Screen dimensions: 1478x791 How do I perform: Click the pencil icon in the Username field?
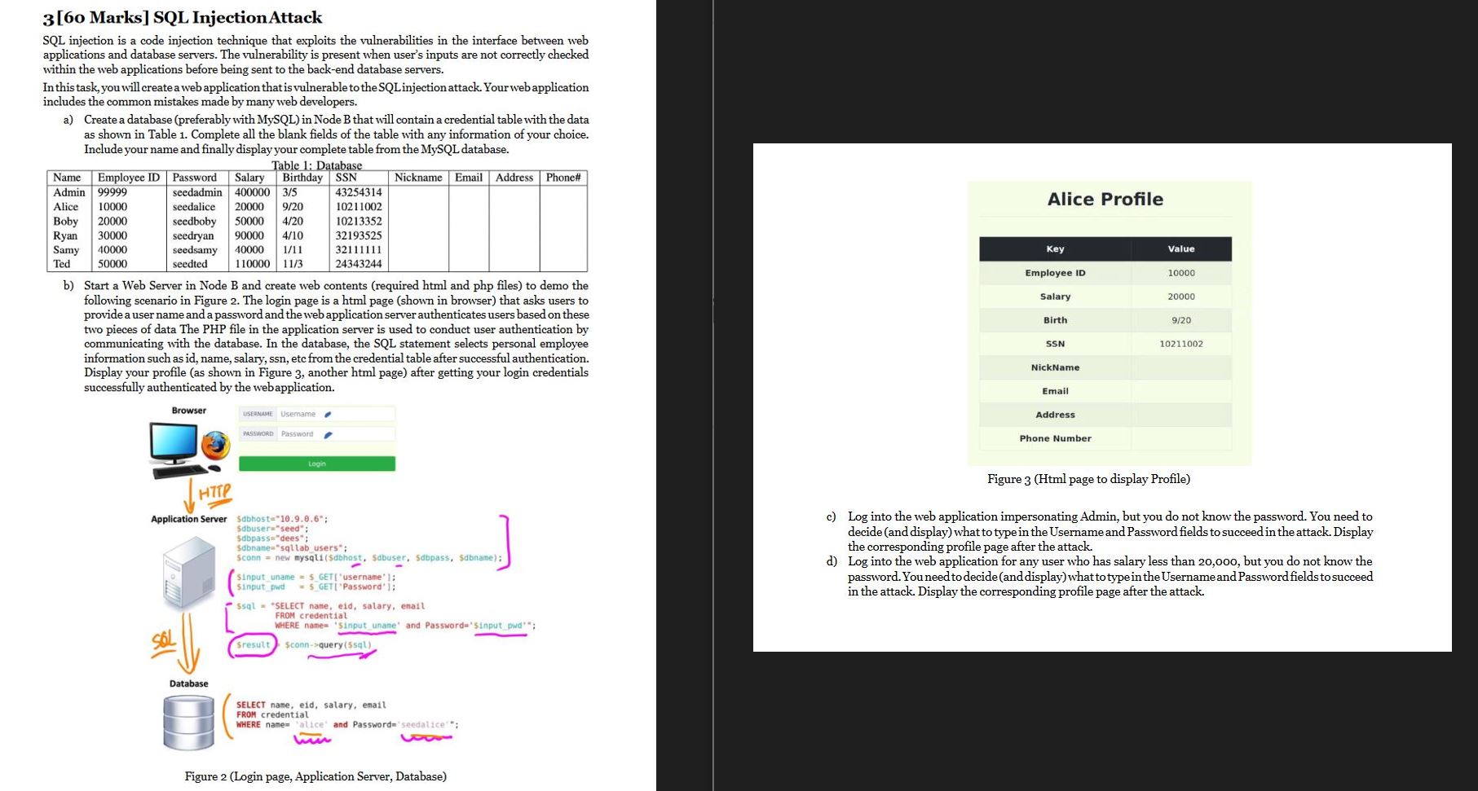pyautogui.click(x=328, y=415)
